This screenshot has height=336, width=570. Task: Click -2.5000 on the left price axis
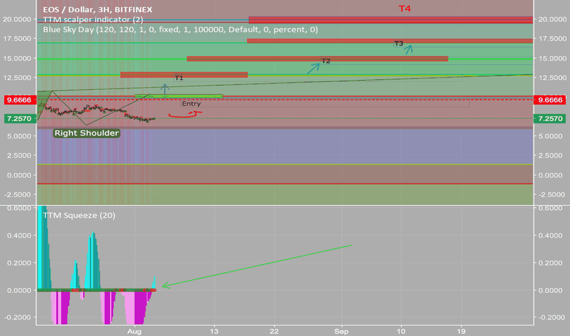18,195
